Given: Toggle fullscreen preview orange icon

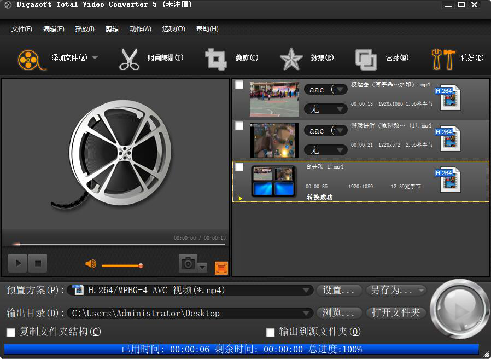Looking at the screenshot, I should click(x=221, y=267).
